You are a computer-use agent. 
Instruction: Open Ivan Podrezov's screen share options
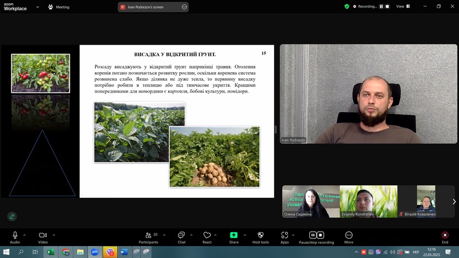pos(184,7)
